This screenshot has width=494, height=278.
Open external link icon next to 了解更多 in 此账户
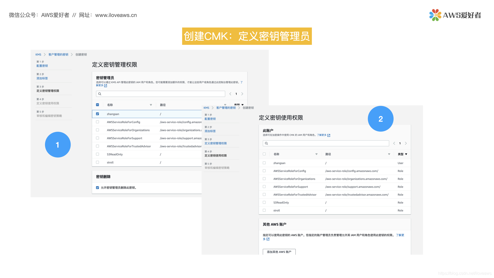329,135
